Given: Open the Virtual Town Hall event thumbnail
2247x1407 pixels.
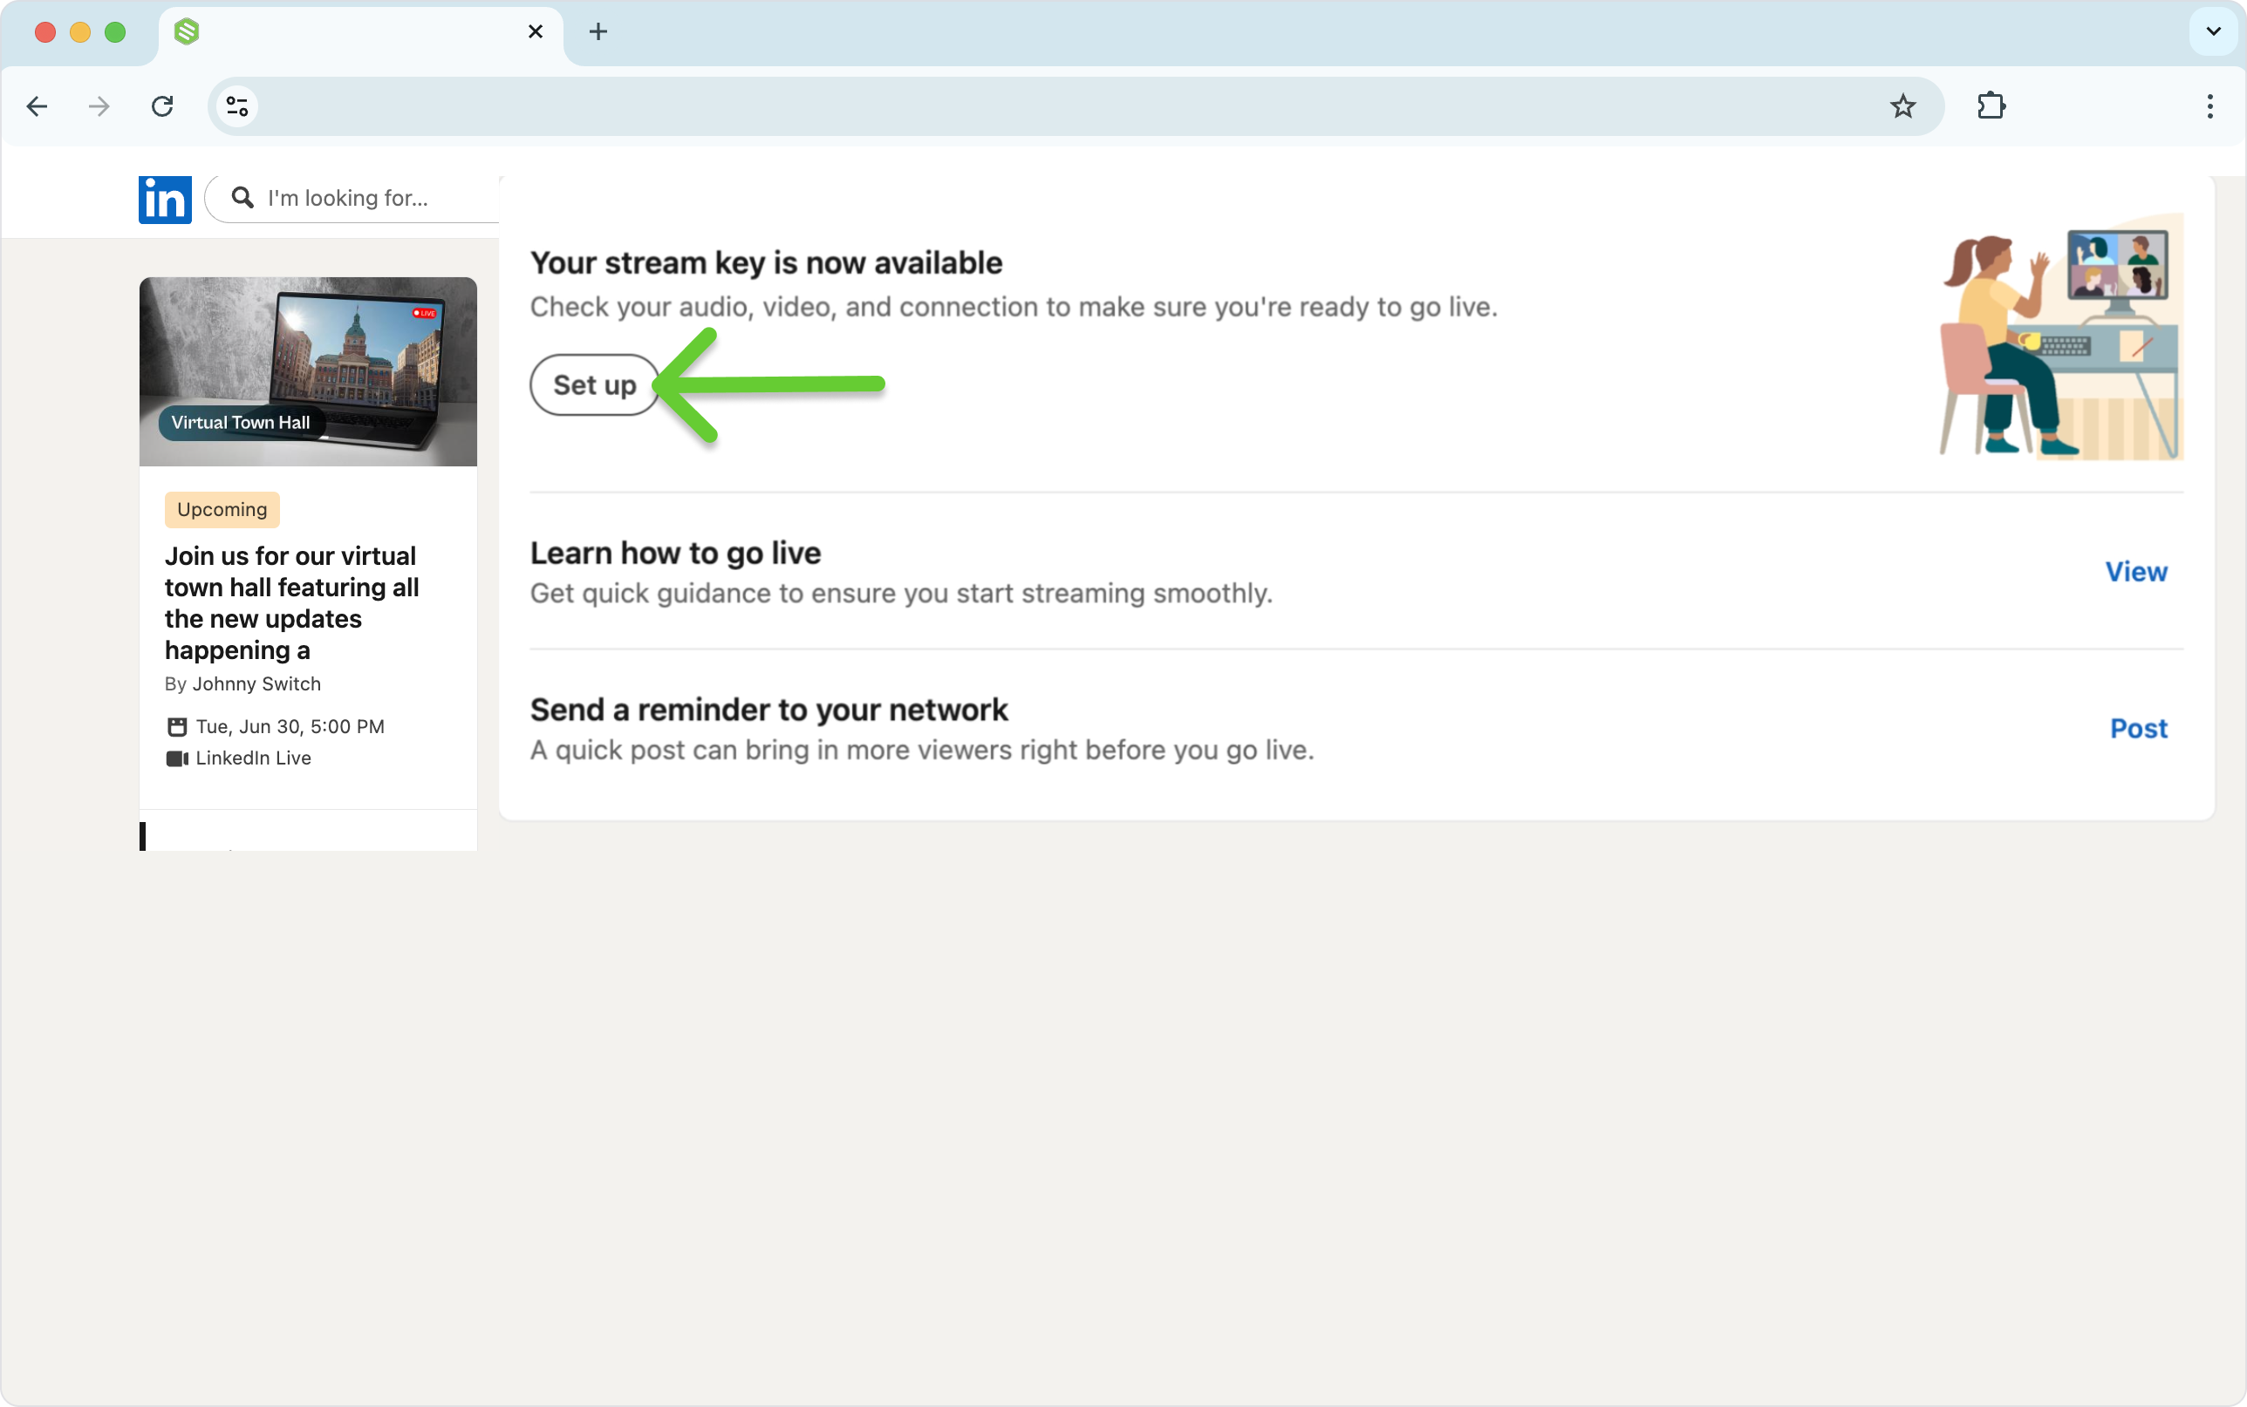Looking at the screenshot, I should click(308, 371).
